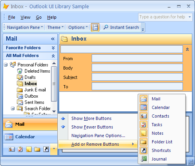Click the navigation pane splitter grip dots
This screenshot has width=195, height=166.
click(x=30, y=116)
